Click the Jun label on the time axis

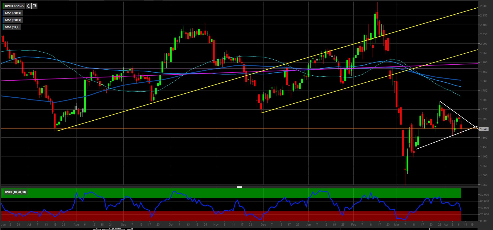point(3,225)
